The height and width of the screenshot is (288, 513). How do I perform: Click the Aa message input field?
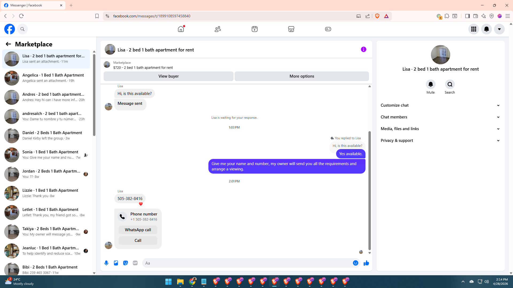click(247, 263)
